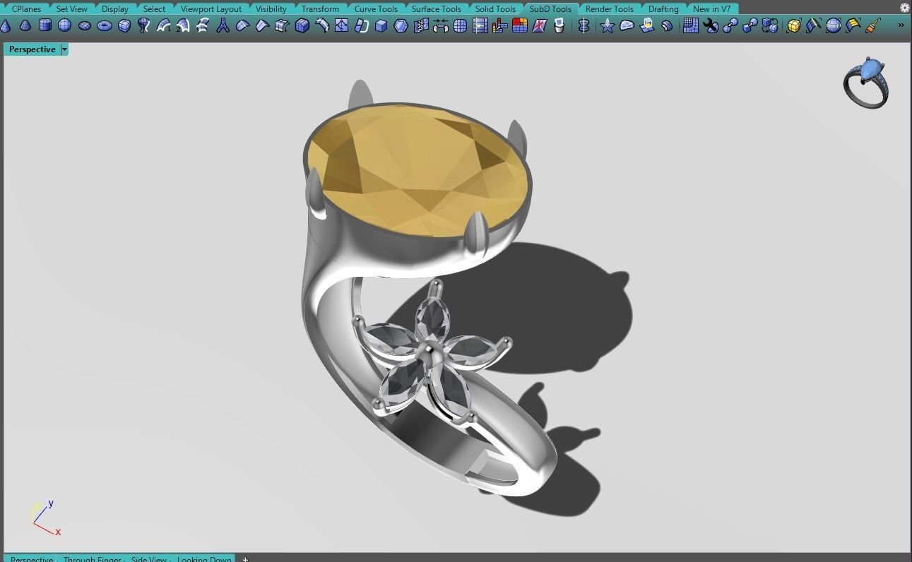
Task: Click the yellow selected SubD box icon
Action: tap(794, 26)
